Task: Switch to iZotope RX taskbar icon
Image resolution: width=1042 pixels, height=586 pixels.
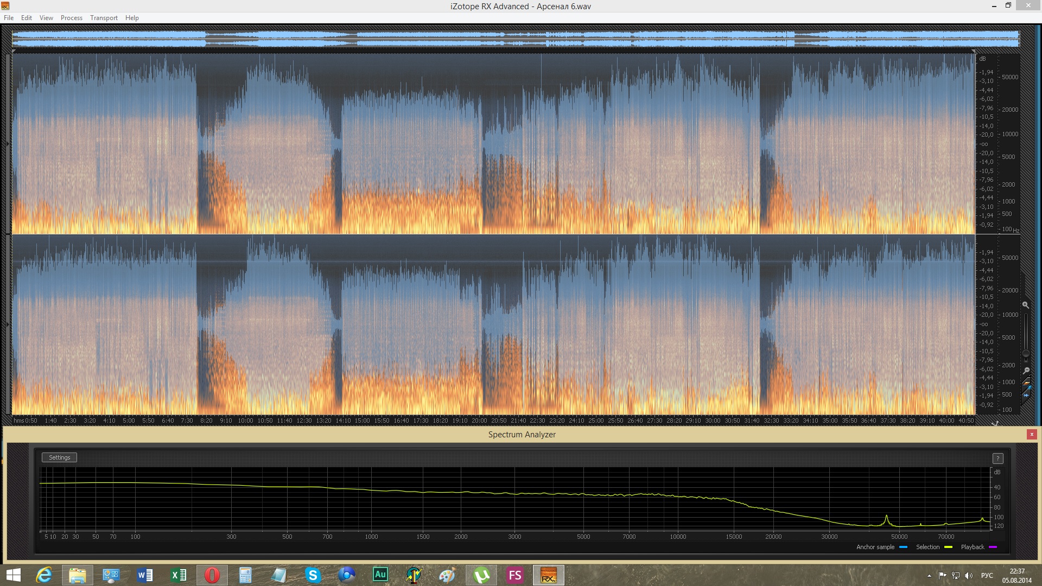Action: click(549, 575)
